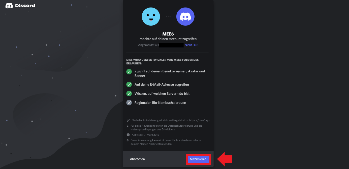
Task: Click the 'Regionalen Bio-Kombucha brauen' text
Action: [x=160, y=103]
